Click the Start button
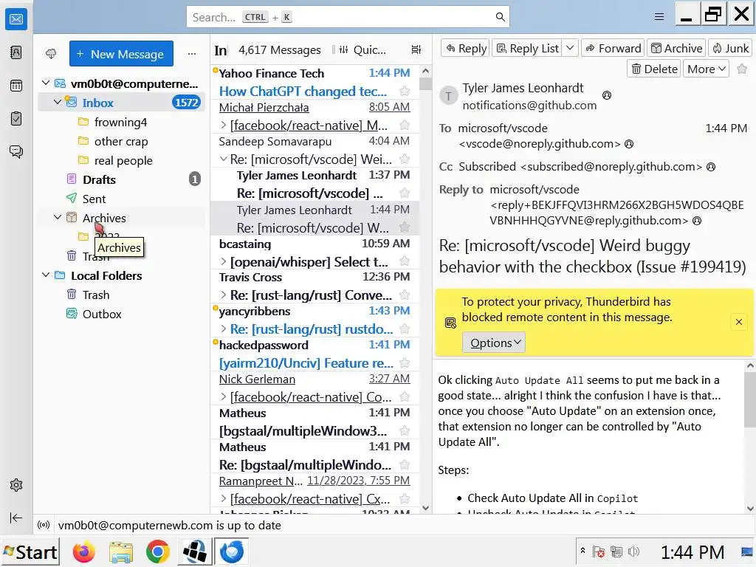This screenshot has width=756, height=567. pyautogui.click(x=30, y=552)
